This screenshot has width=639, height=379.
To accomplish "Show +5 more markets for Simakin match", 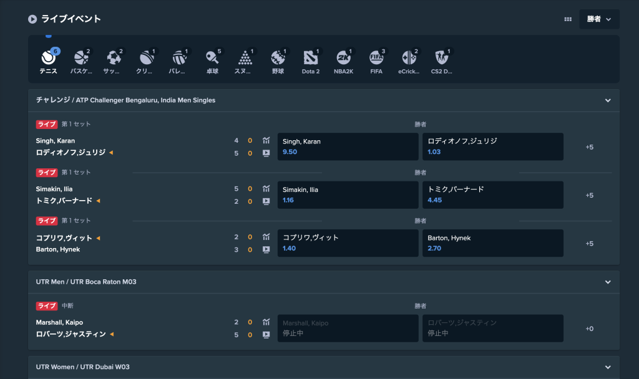I will click(x=589, y=195).
